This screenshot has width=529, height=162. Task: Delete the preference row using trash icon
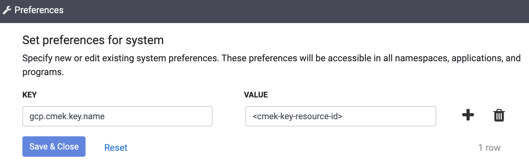pos(499,116)
